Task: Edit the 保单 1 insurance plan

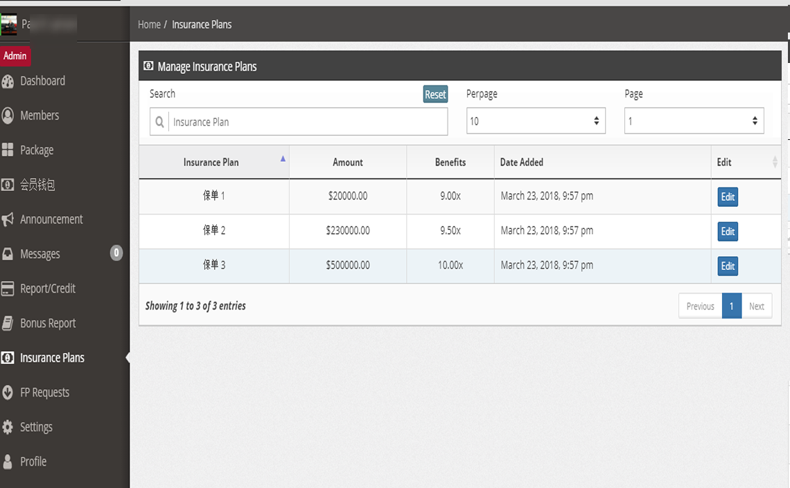Action: pyautogui.click(x=728, y=197)
